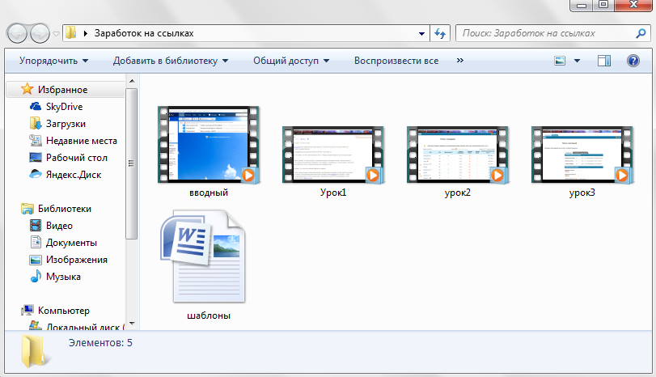The image size is (656, 377).
Task: Click the refresh address bar icon
Action: pos(440,34)
